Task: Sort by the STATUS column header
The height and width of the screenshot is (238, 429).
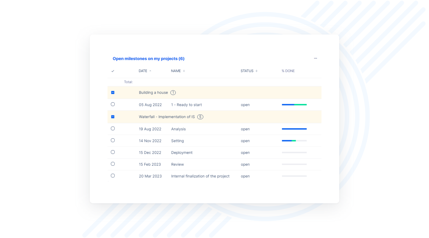Action: [x=247, y=71]
